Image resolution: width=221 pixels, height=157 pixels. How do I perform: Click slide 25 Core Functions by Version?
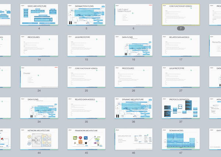tap(86, 77)
